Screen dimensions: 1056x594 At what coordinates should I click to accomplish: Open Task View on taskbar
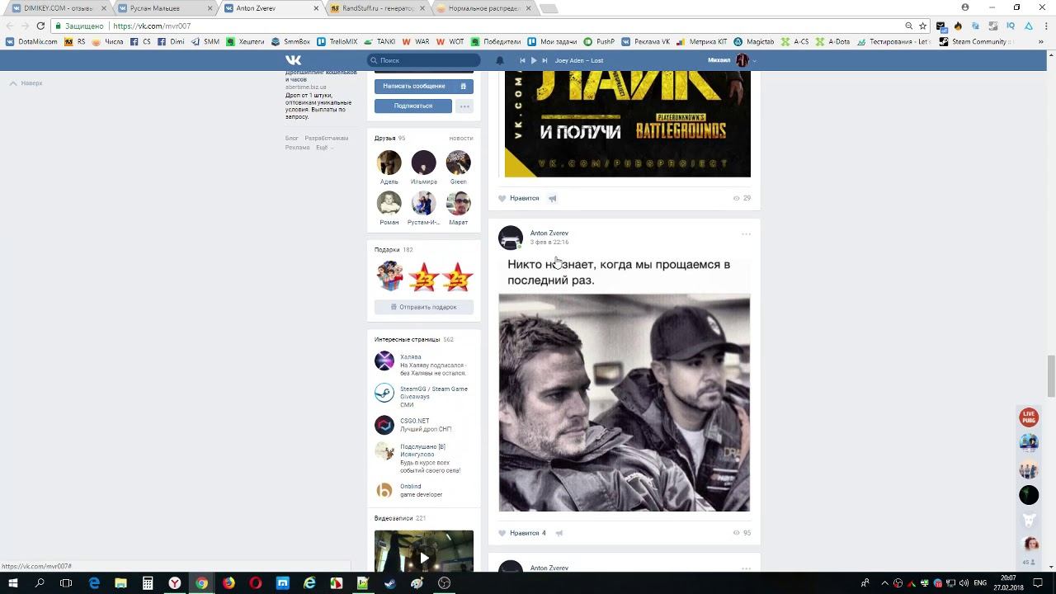tap(66, 583)
